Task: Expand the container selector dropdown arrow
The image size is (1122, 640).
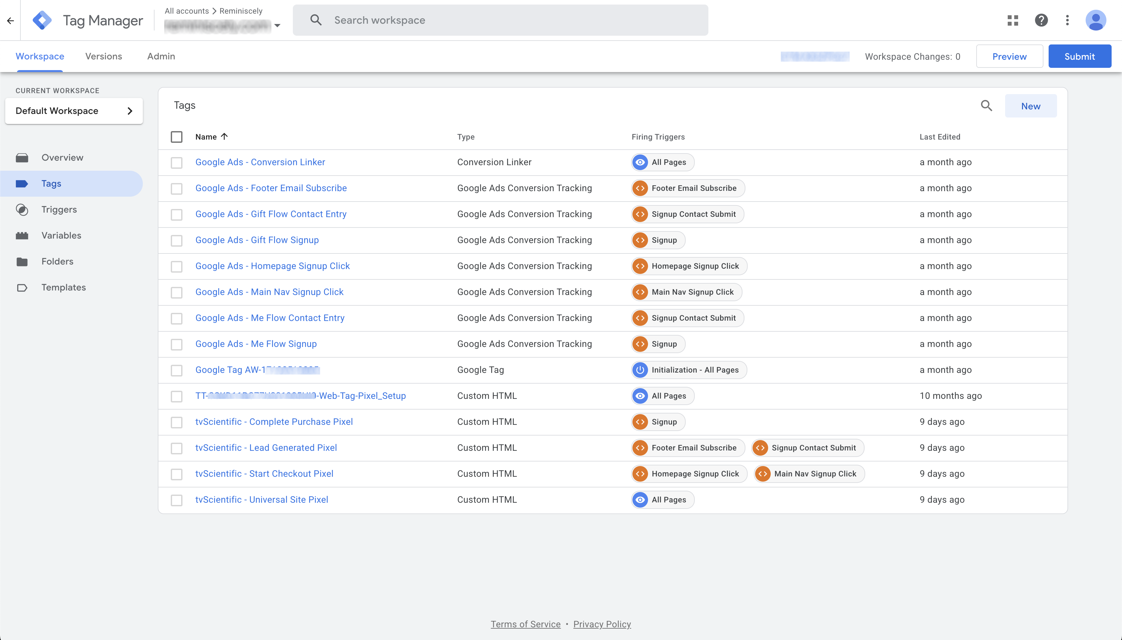Action: pyautogui.click(x=278, y=26)
